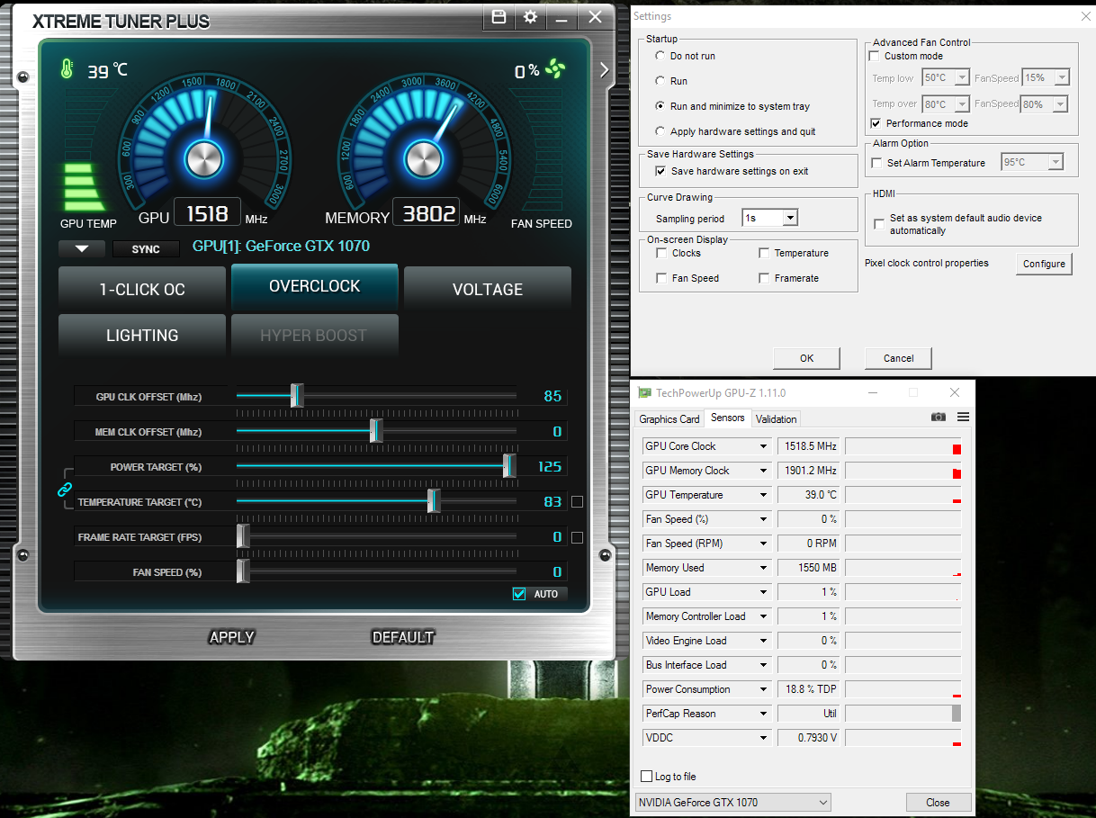
Task: Click Close button in GPU-Z
Action: coord(938,802)
